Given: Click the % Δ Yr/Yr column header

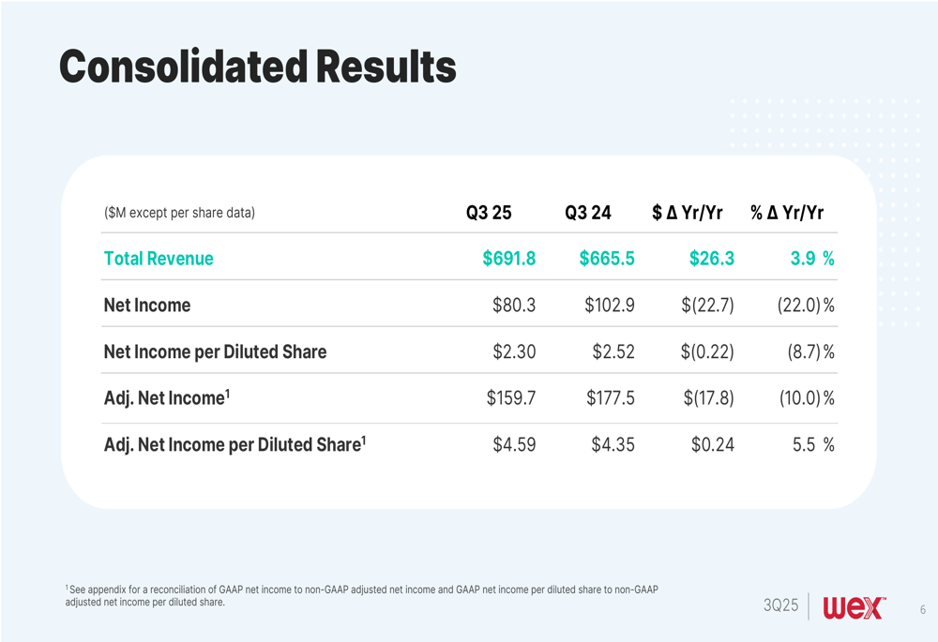Looking at the screenshot, I should point(787,213).
